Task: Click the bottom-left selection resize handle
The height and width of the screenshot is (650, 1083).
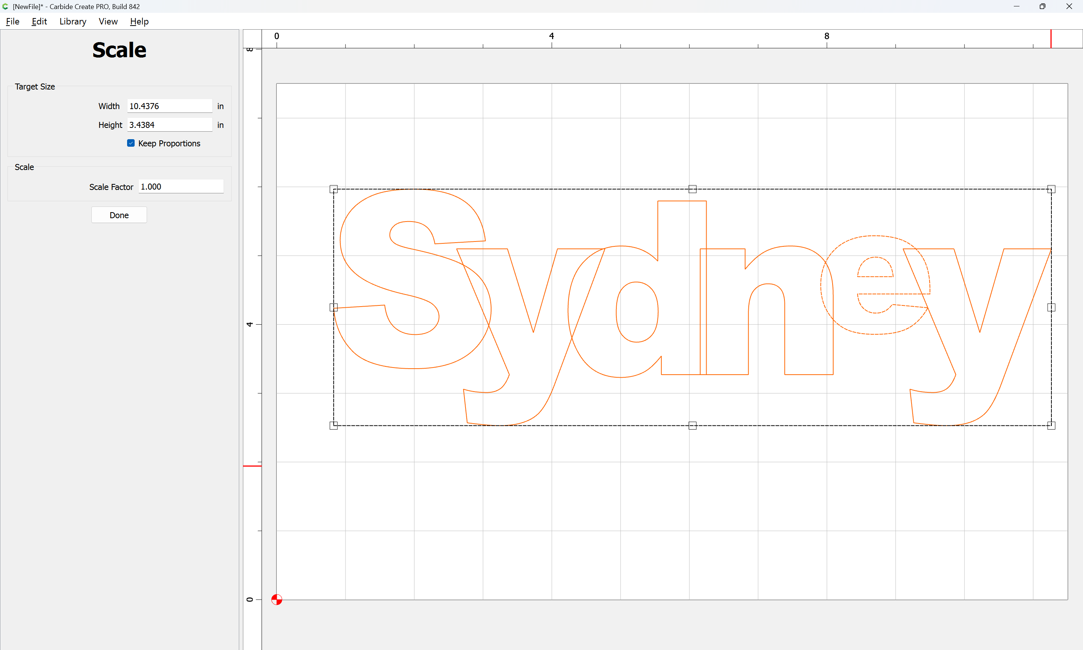Action: pos(334,425)
